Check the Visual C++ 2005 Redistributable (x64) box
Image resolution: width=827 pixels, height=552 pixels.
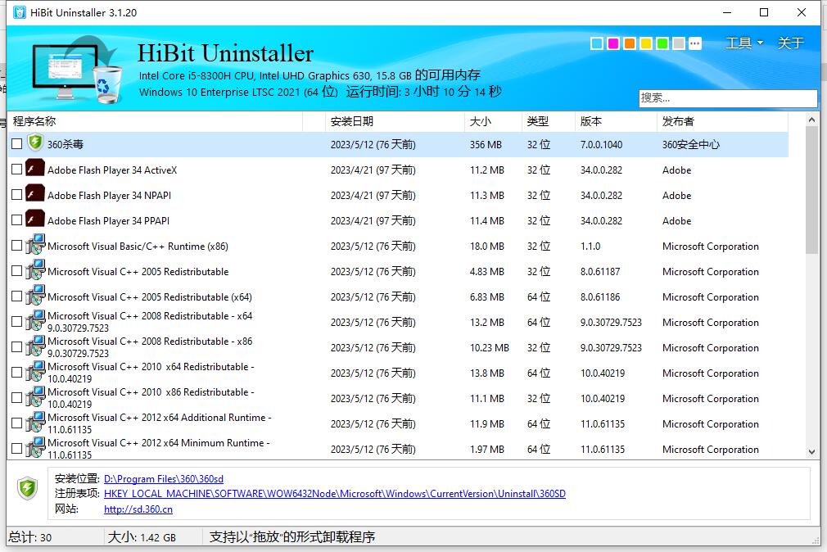(x=17, y=296)
